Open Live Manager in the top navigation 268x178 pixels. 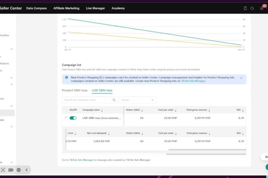pyautogui.click(x=96, y=8)
